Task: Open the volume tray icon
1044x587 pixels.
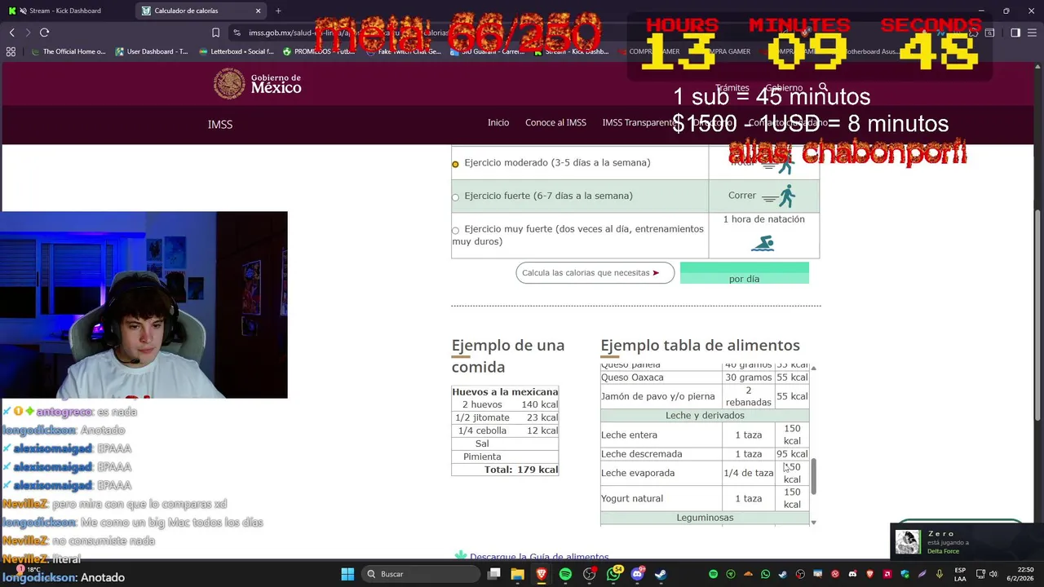Action: 992,574
